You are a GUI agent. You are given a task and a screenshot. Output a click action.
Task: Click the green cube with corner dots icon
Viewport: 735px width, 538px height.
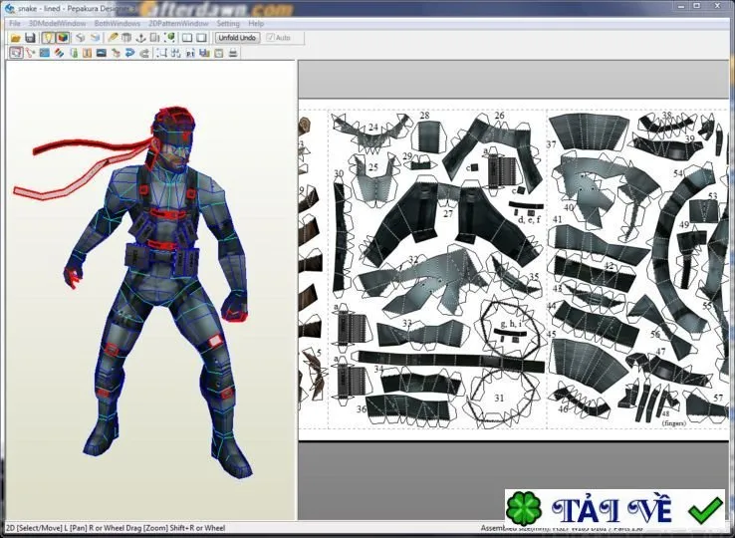point(169,38)
